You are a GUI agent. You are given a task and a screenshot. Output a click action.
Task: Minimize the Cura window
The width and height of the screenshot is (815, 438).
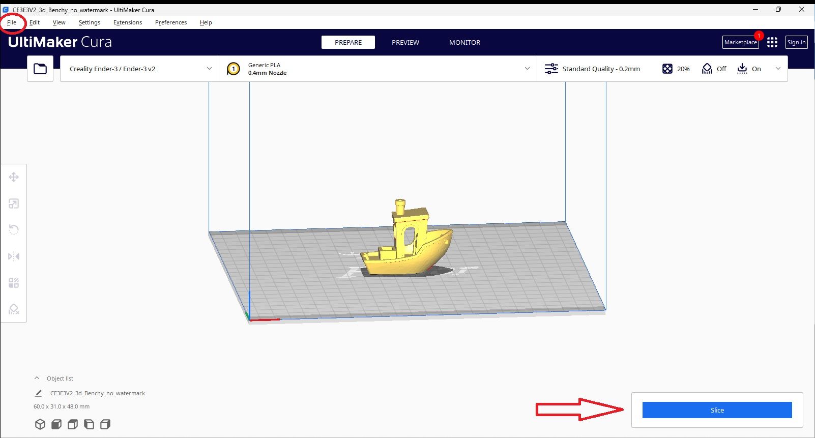(x=755, y=10)
